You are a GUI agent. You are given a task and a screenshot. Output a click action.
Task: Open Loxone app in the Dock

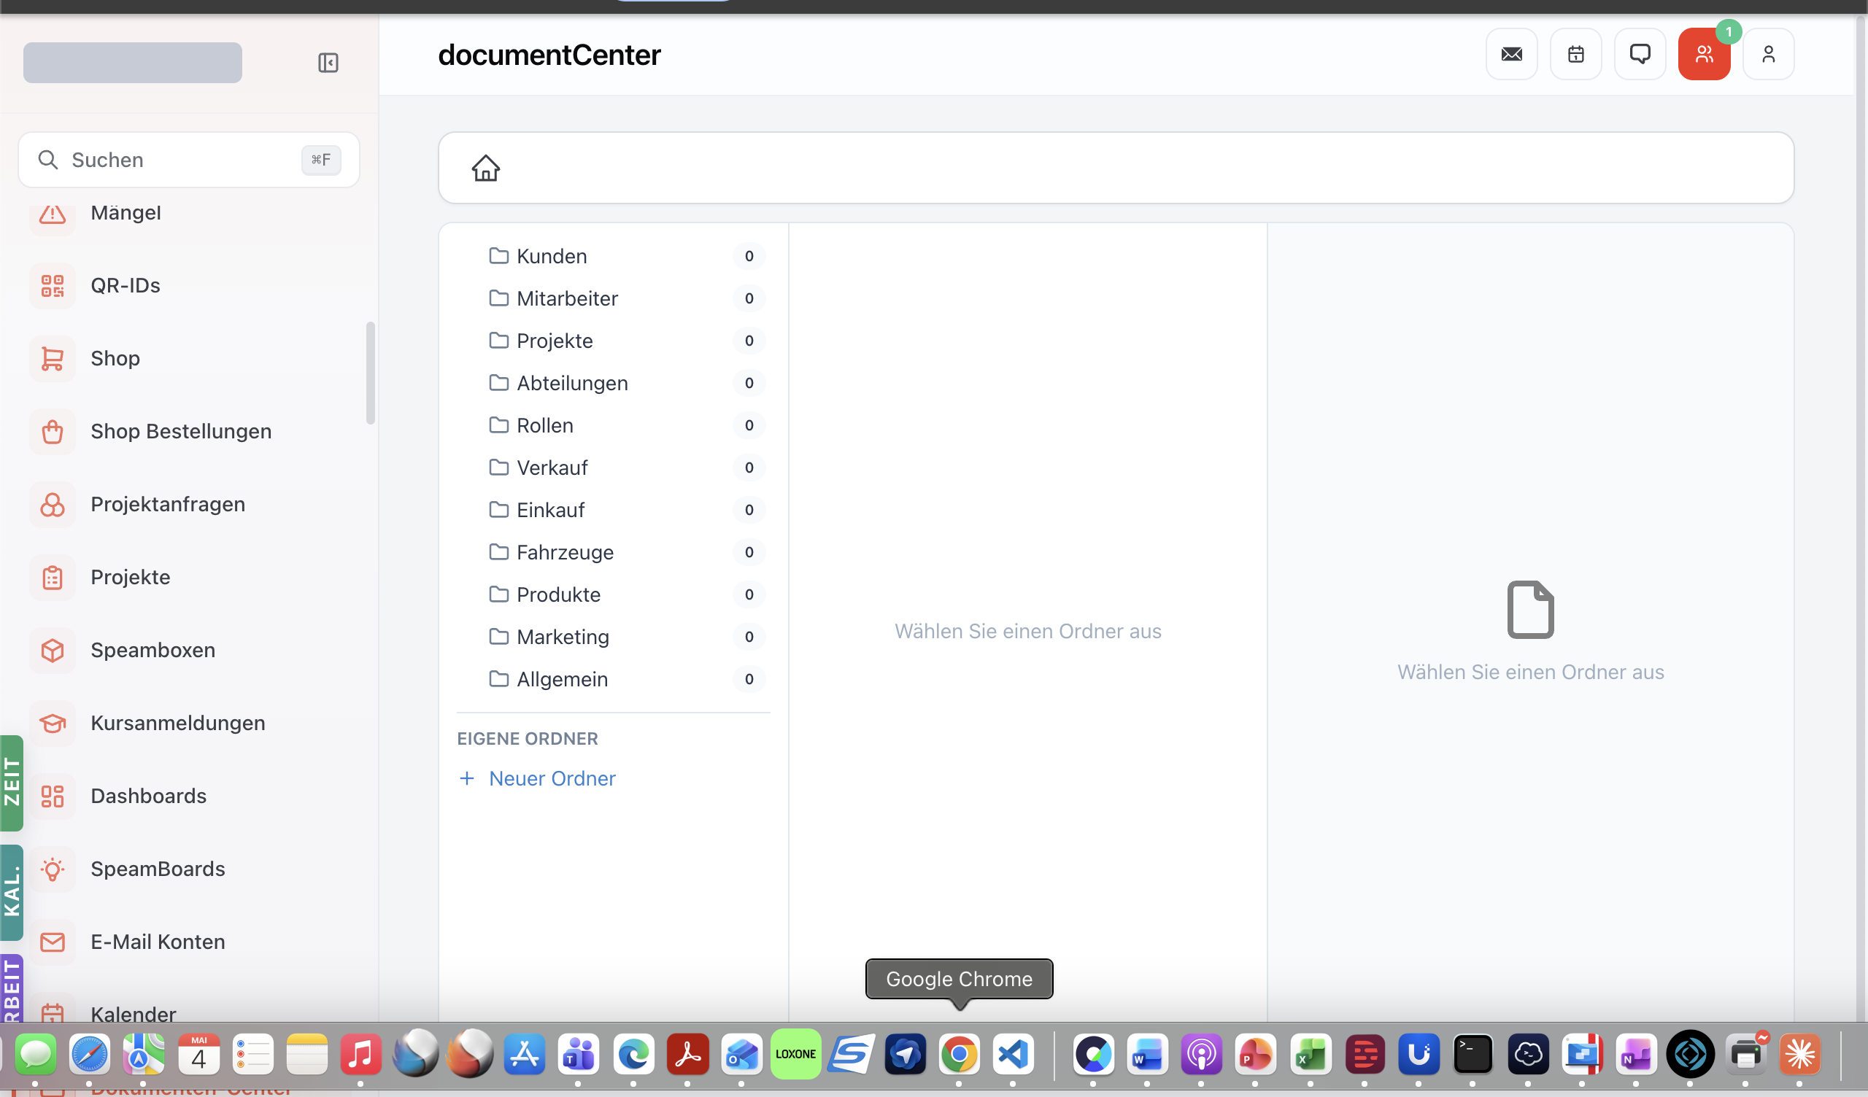pos(796,1054)
